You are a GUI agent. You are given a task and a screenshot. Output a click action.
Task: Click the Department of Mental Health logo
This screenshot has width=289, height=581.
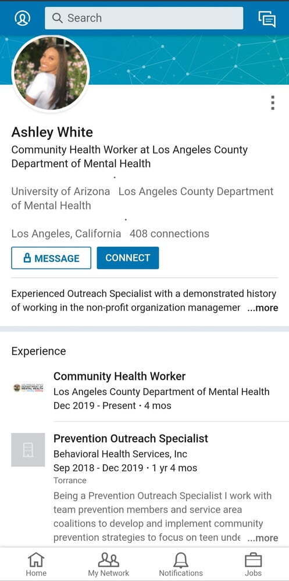[x=28, y=388]
